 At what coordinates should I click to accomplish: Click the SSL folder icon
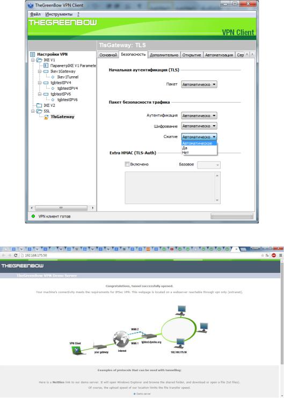39,111
